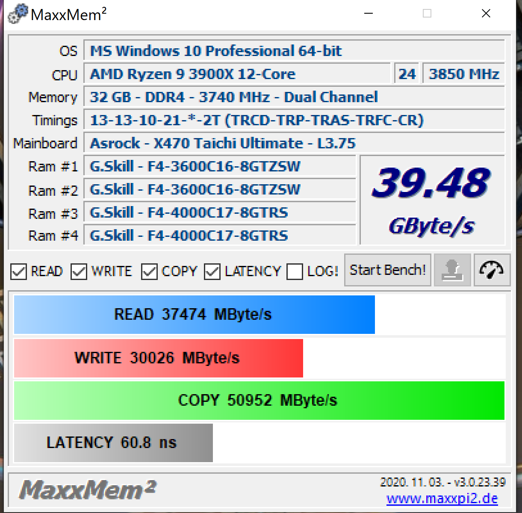Click Ram #3 field F4-4000C17-8GTRS
522x513 pixels.
[220, 212]
